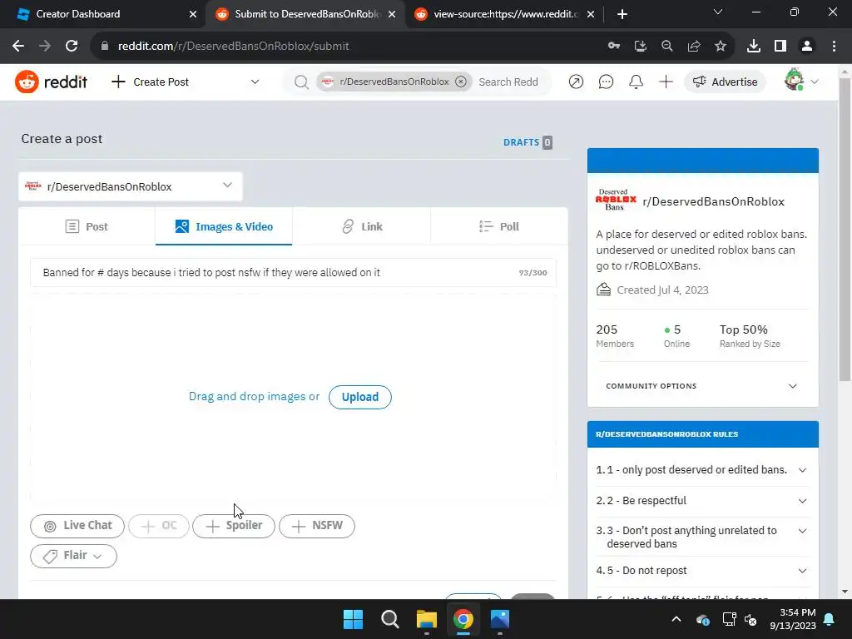Open the tab search chevron

(718, 12)
